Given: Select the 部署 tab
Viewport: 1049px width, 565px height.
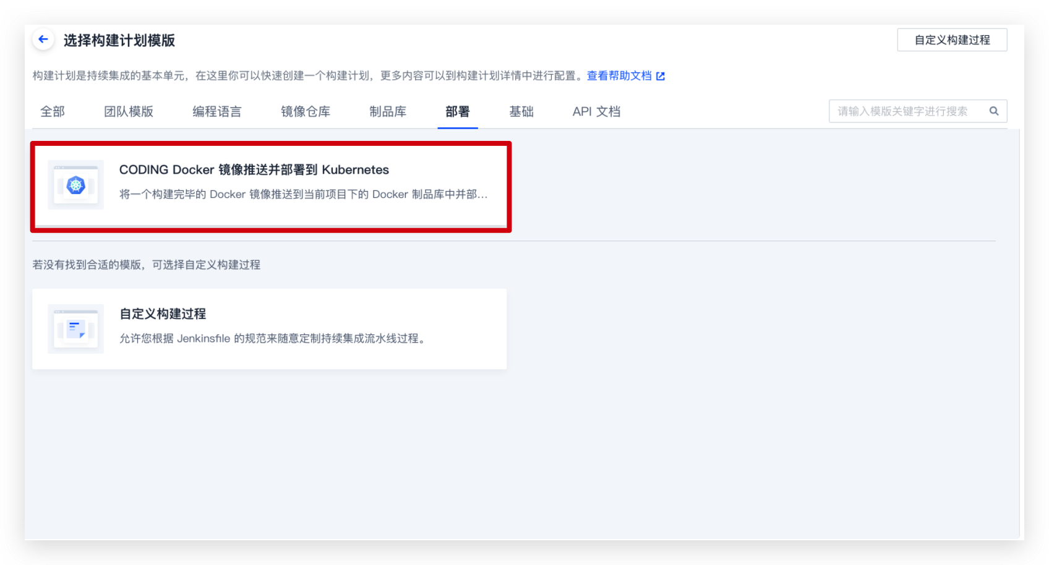Looking at the screenshot, I should click(458, 112).
